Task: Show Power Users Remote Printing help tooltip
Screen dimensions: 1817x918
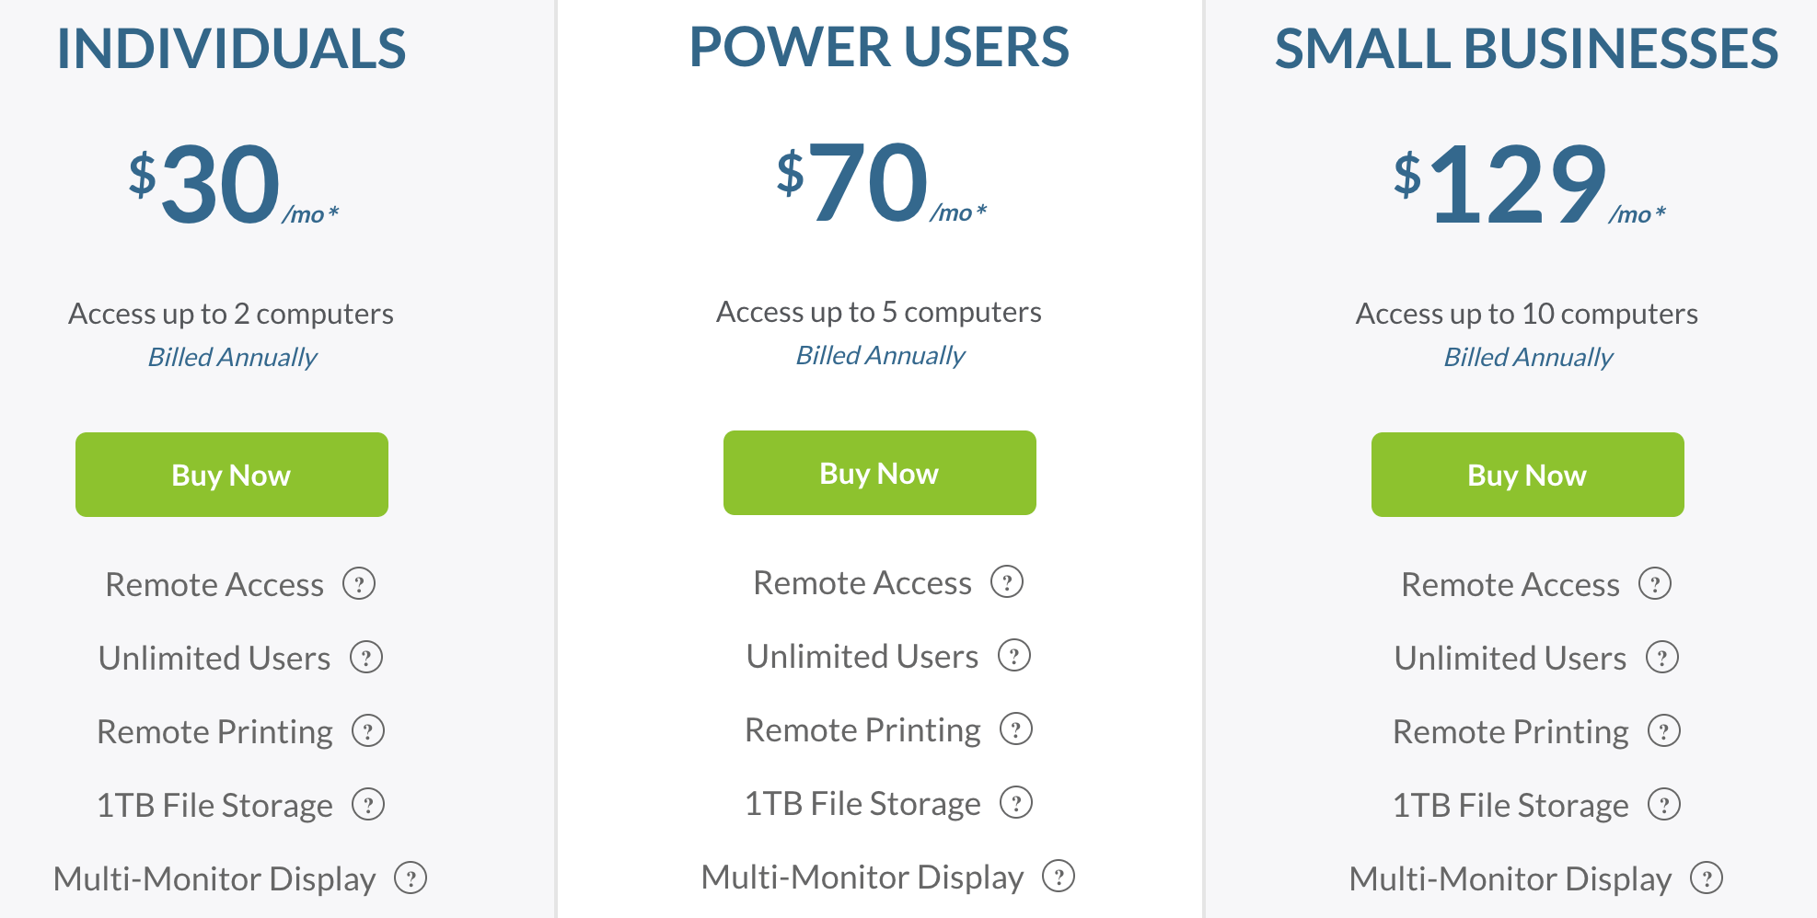Action: pos(1016,729)
